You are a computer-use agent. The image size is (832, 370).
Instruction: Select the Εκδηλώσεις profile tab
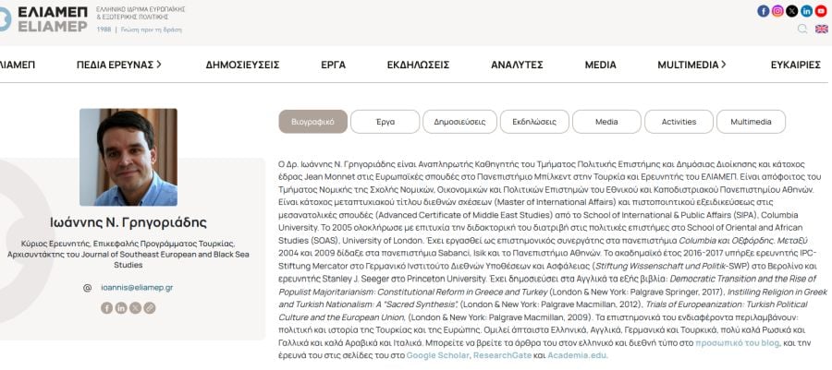tap(534, 122)
